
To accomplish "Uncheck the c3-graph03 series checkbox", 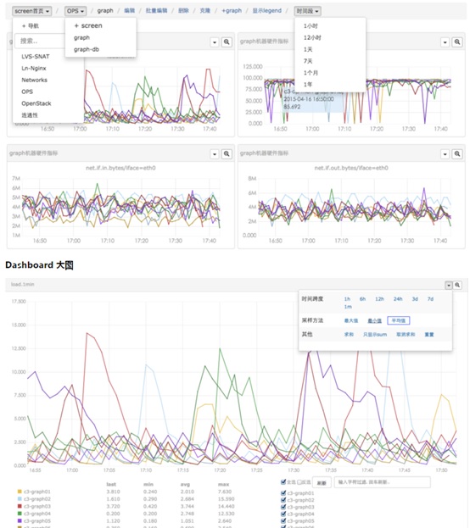I will 283,507.
